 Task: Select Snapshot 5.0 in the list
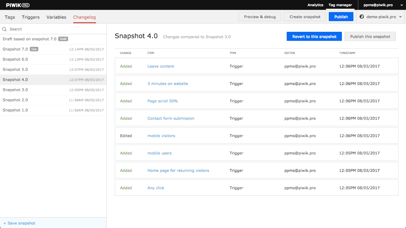point(53,70)
